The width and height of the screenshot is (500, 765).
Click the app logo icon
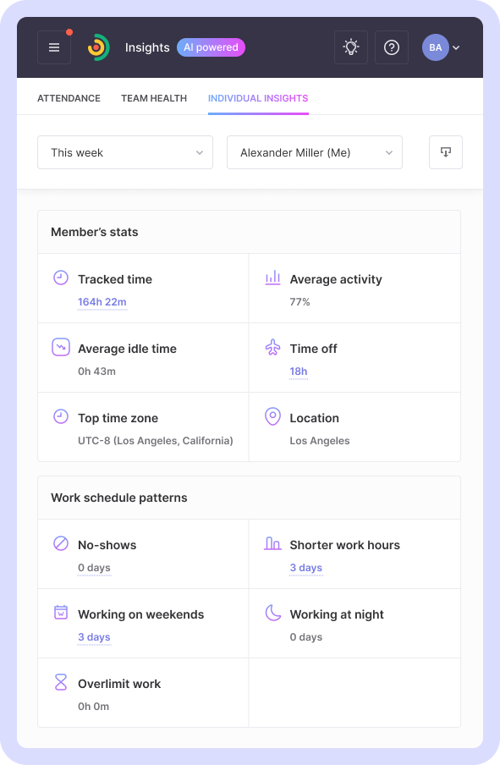tap(98, 47)
